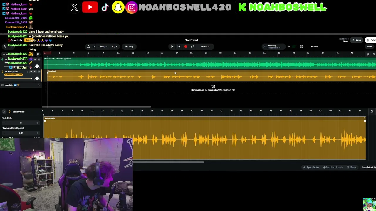Click the track 02 microphone icon
Screen dimensions: 376x211
point(2,72)
